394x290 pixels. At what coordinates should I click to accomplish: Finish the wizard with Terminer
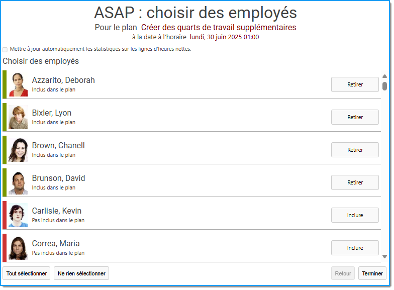pyautogui.click(x=372, y=273)
